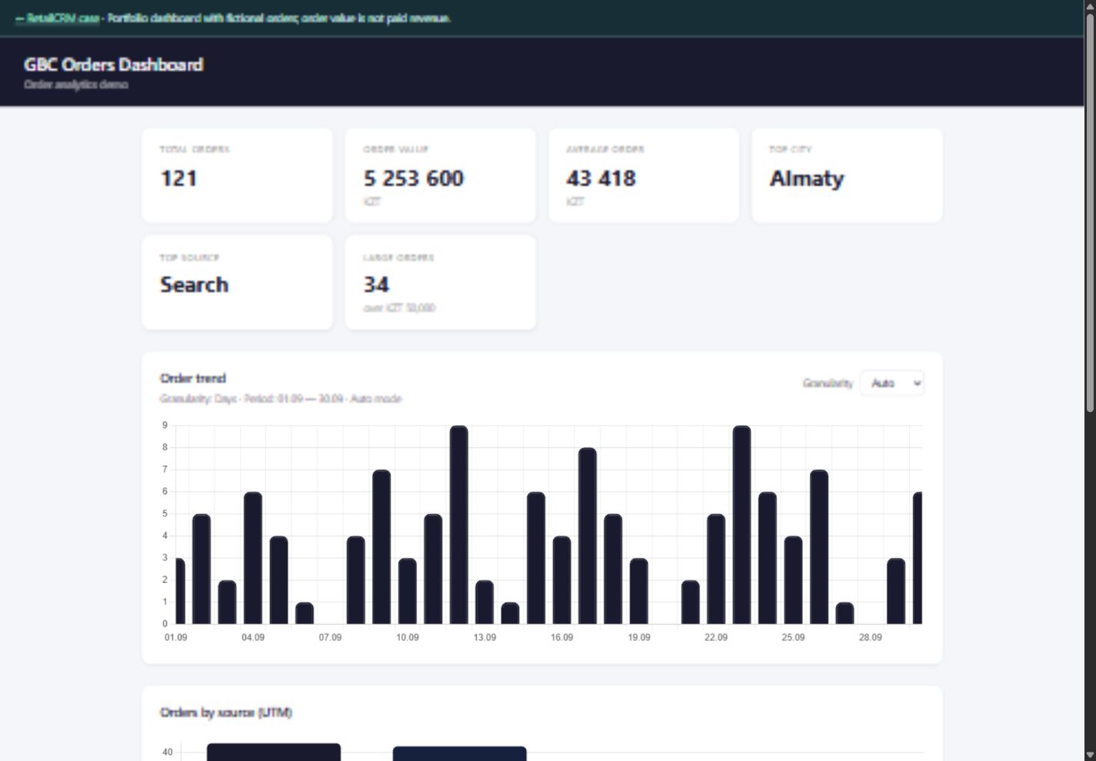
Task: Click the average order value 43 418
Action: tap(601, 178)
